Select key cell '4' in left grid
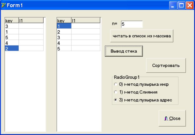The image size is (195, 135). point(12,43)
